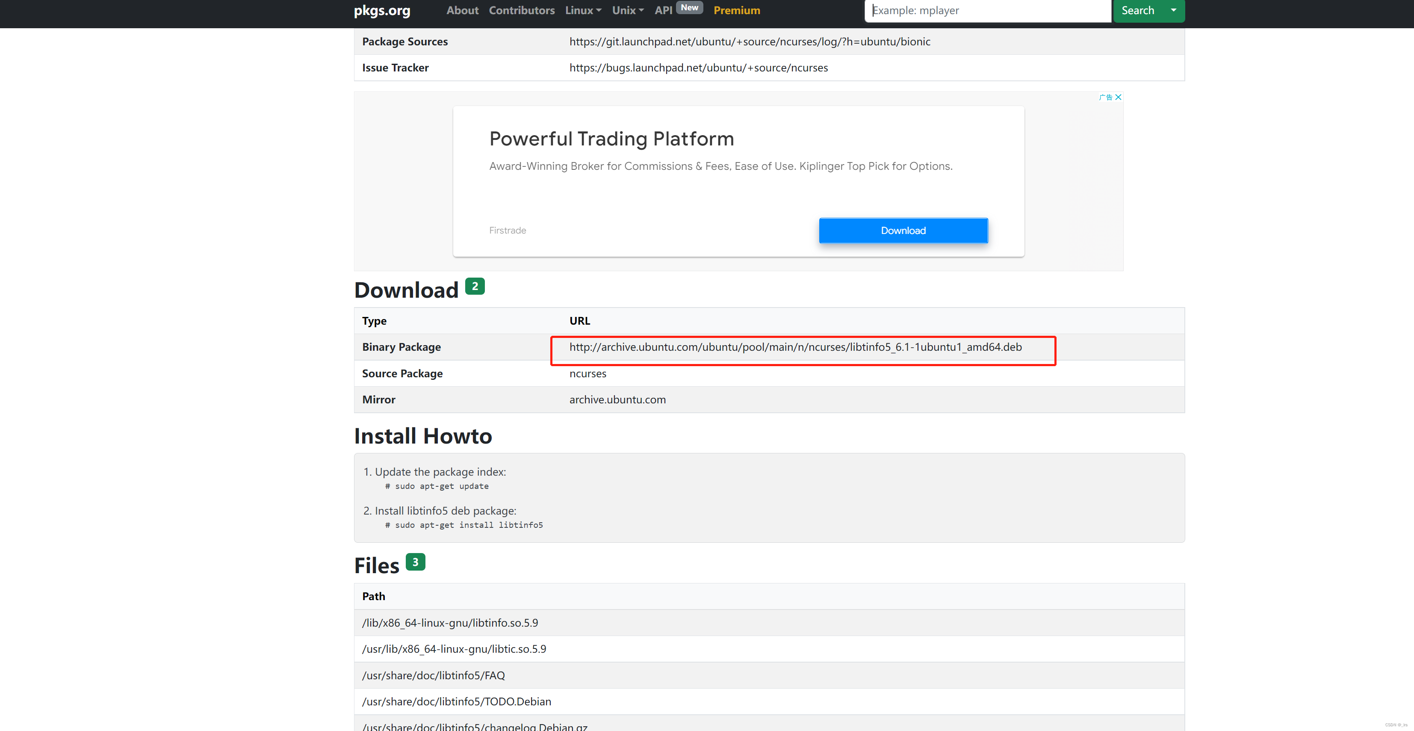
Task: Open the API menu item
Action: coord(663,10)
